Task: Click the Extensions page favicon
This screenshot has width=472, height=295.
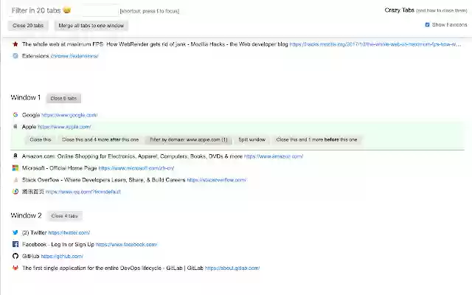Action: [x=15, y=56]
